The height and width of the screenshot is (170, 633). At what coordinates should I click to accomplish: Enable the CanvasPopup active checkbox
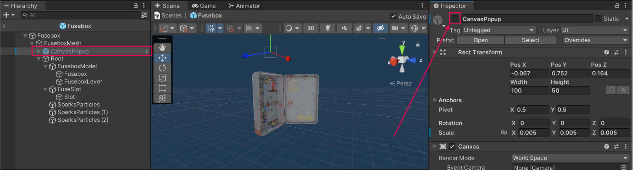455,19
